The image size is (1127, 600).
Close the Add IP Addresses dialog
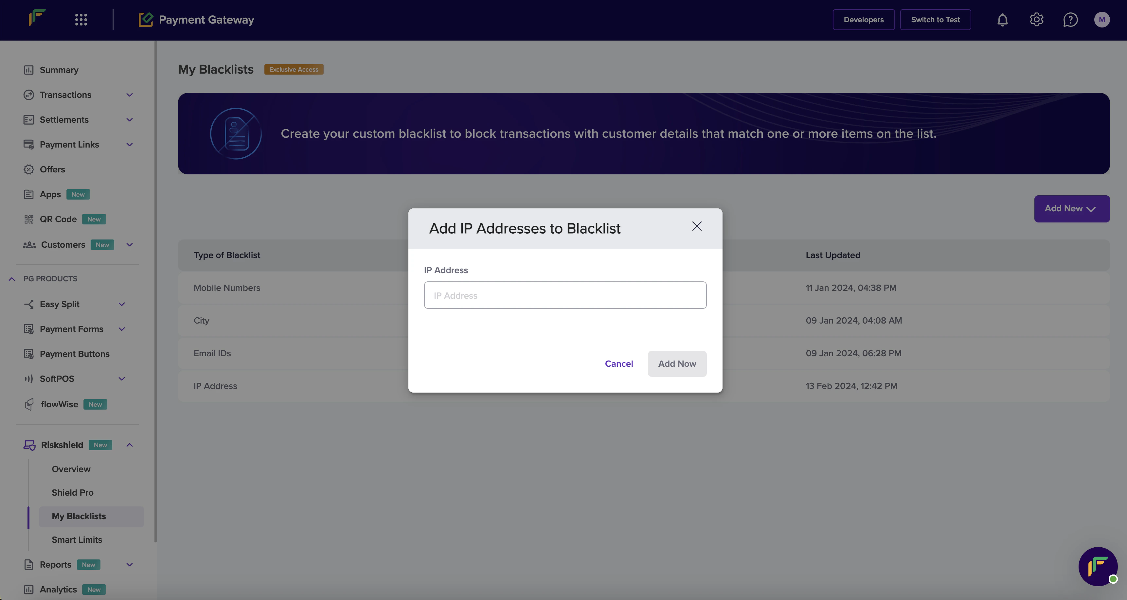coord(696,226)
